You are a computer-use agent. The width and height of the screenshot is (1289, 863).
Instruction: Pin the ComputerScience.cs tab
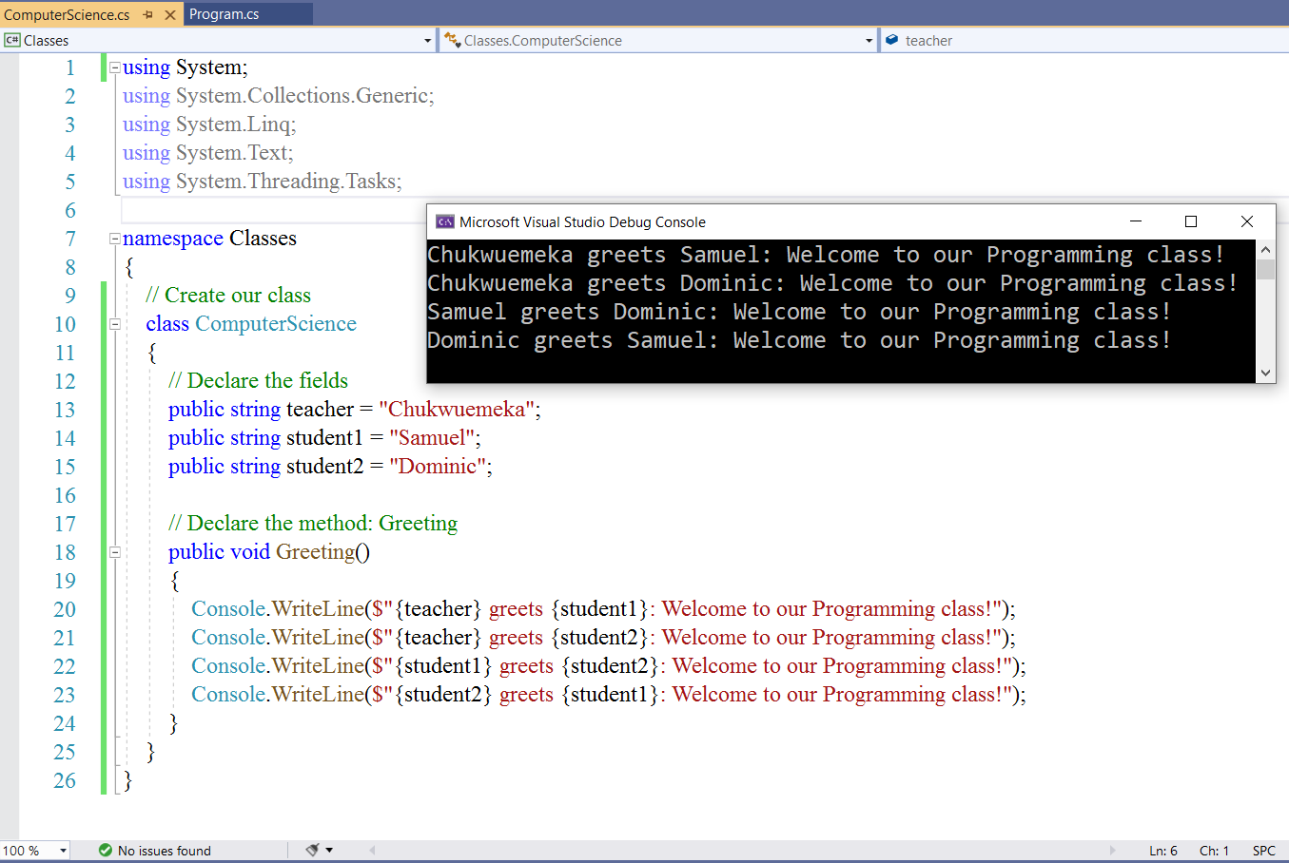[147, 14]
